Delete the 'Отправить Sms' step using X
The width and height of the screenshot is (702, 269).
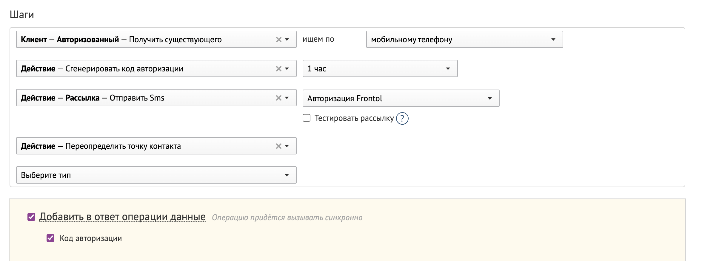click(278, 98)
